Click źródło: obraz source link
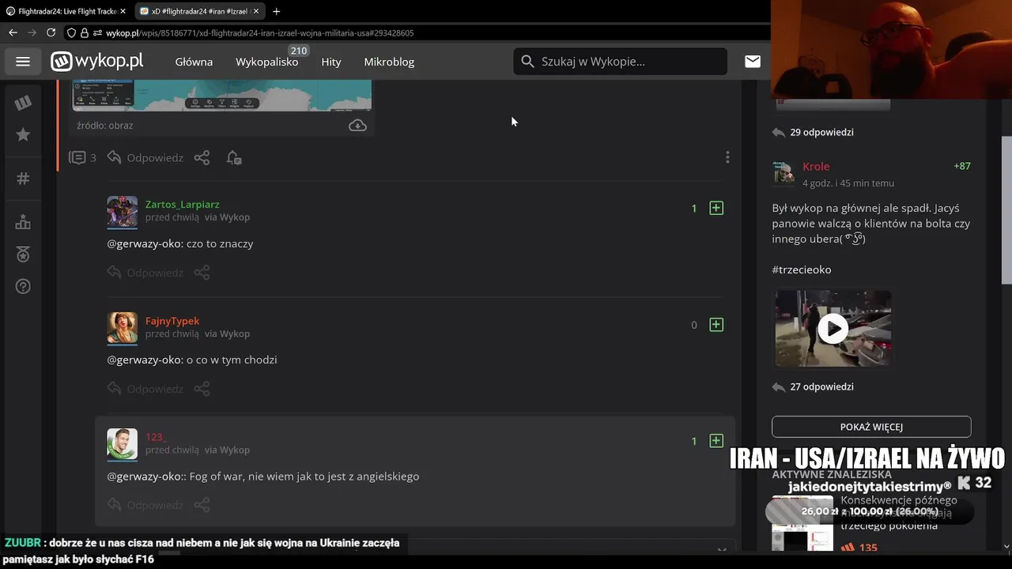 point(105,126)
